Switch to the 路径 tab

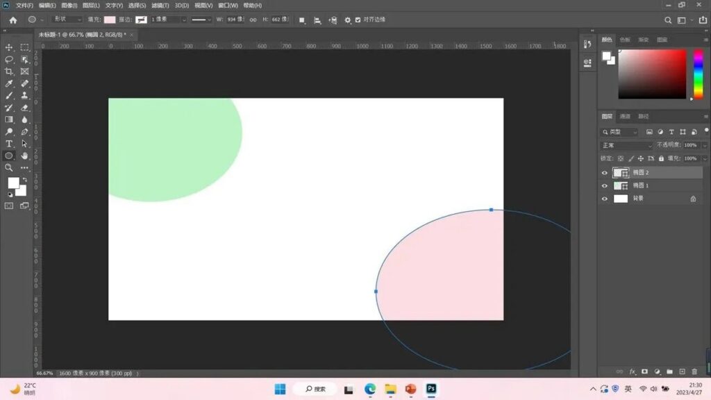[644, 117]
